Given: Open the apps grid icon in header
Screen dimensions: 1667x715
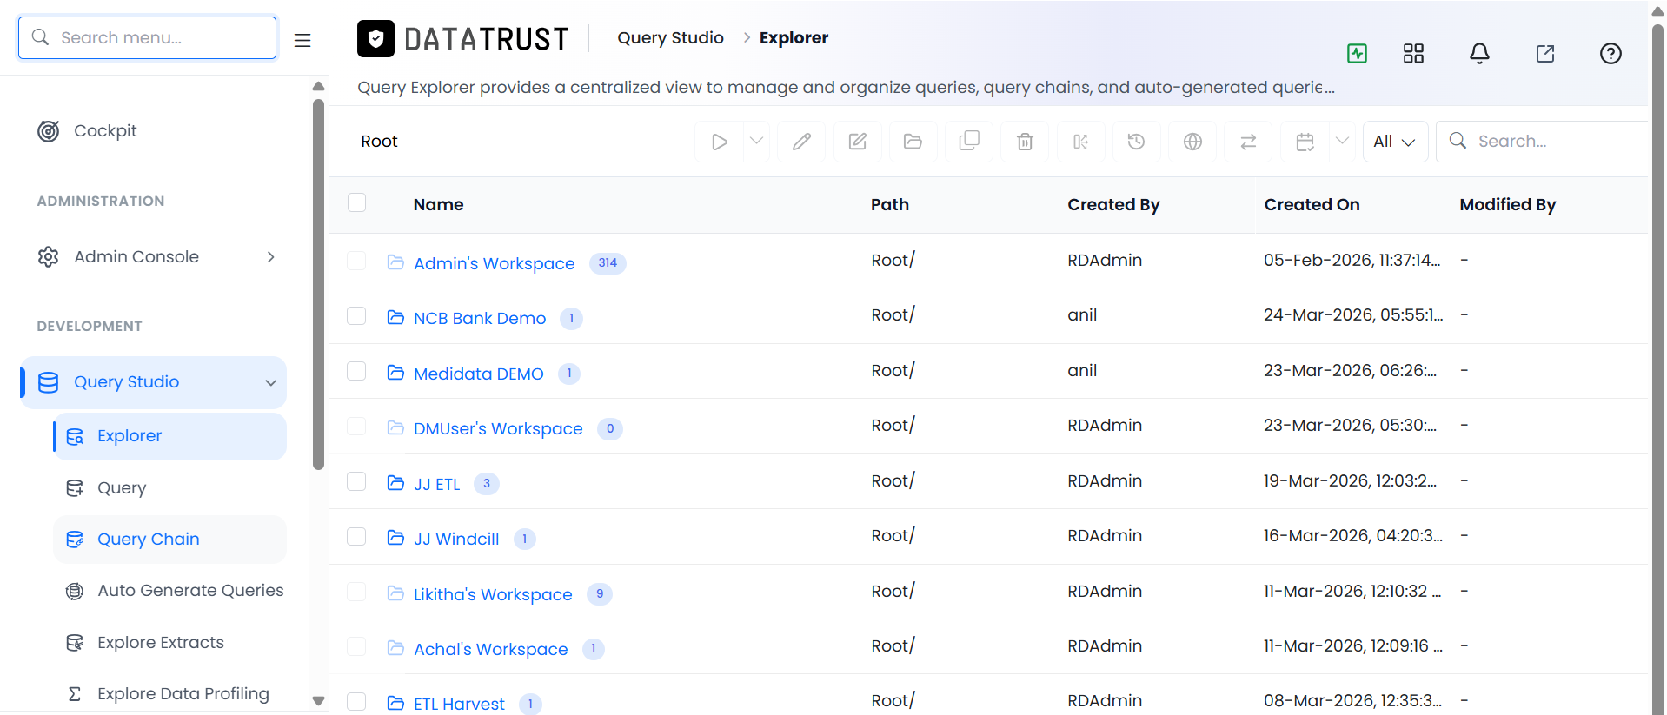Looking at the screenshot, I should pos(1413,53).
